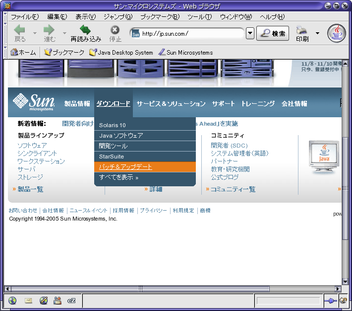
Task: Choose パッチ＆アップデート from download menu
Action: [x=145, y=167]
